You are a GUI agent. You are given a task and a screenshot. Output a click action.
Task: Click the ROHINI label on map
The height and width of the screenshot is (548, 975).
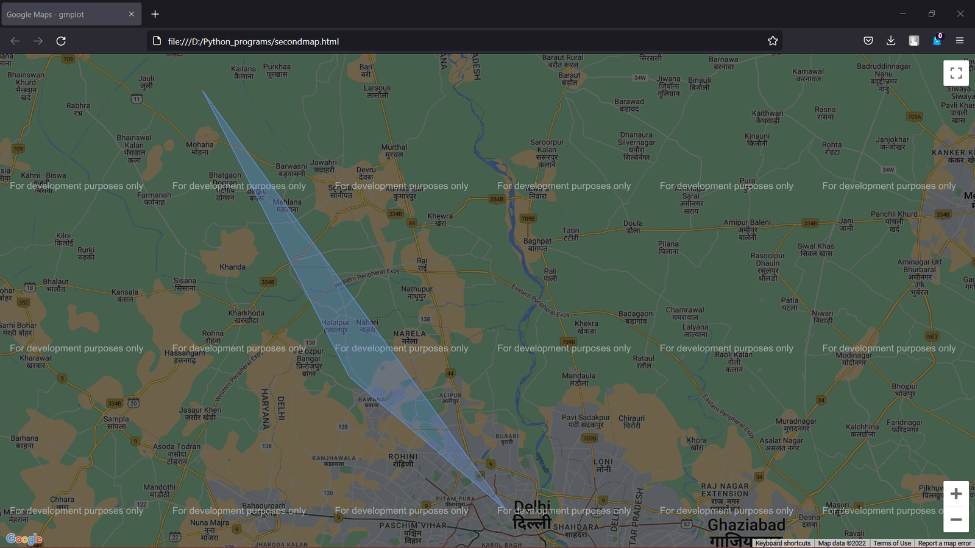point(403,460)
